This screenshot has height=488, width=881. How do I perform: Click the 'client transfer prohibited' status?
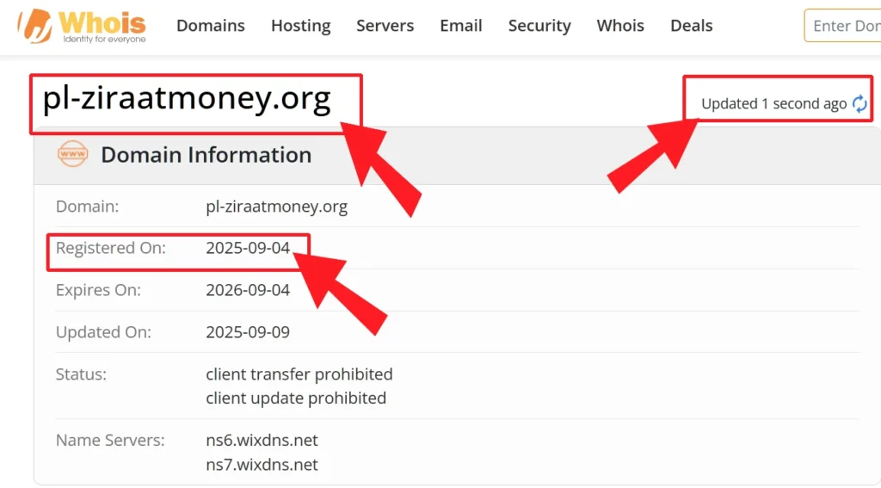pos(299,374)
